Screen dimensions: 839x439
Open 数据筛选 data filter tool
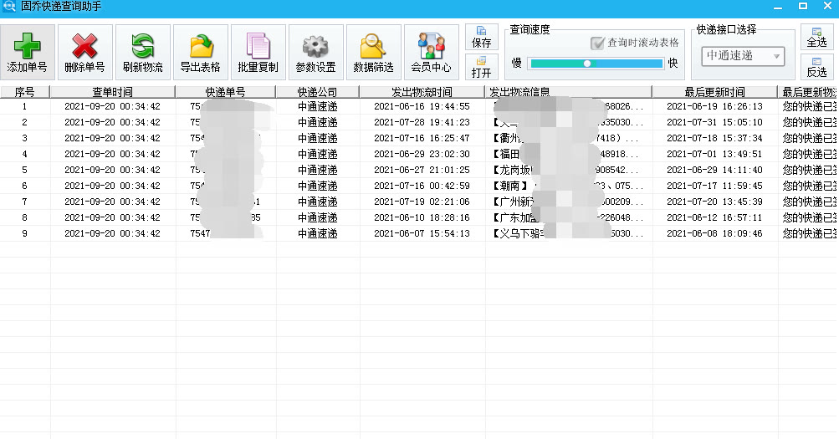pyautogui.click(x=373, y=52)
